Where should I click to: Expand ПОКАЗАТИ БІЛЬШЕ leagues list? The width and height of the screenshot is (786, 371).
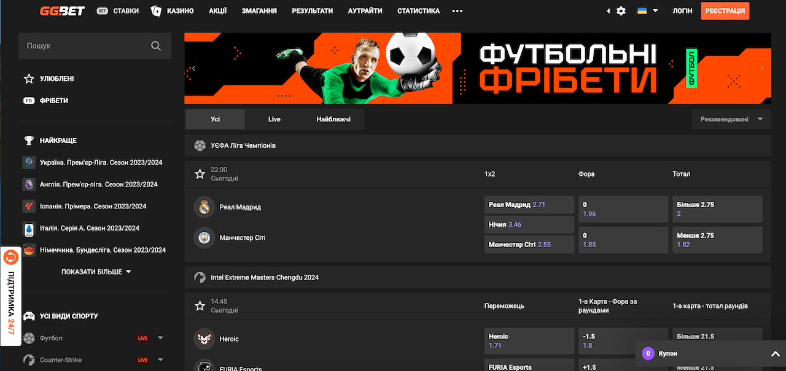96,272
